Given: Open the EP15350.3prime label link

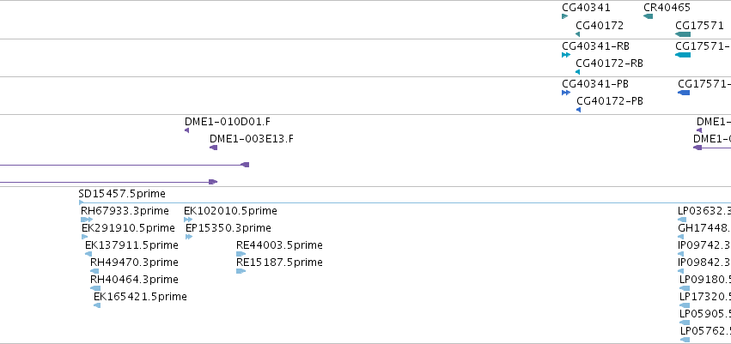Looking at the screenshot, I should pyautogui.click(x=228, y=228).
